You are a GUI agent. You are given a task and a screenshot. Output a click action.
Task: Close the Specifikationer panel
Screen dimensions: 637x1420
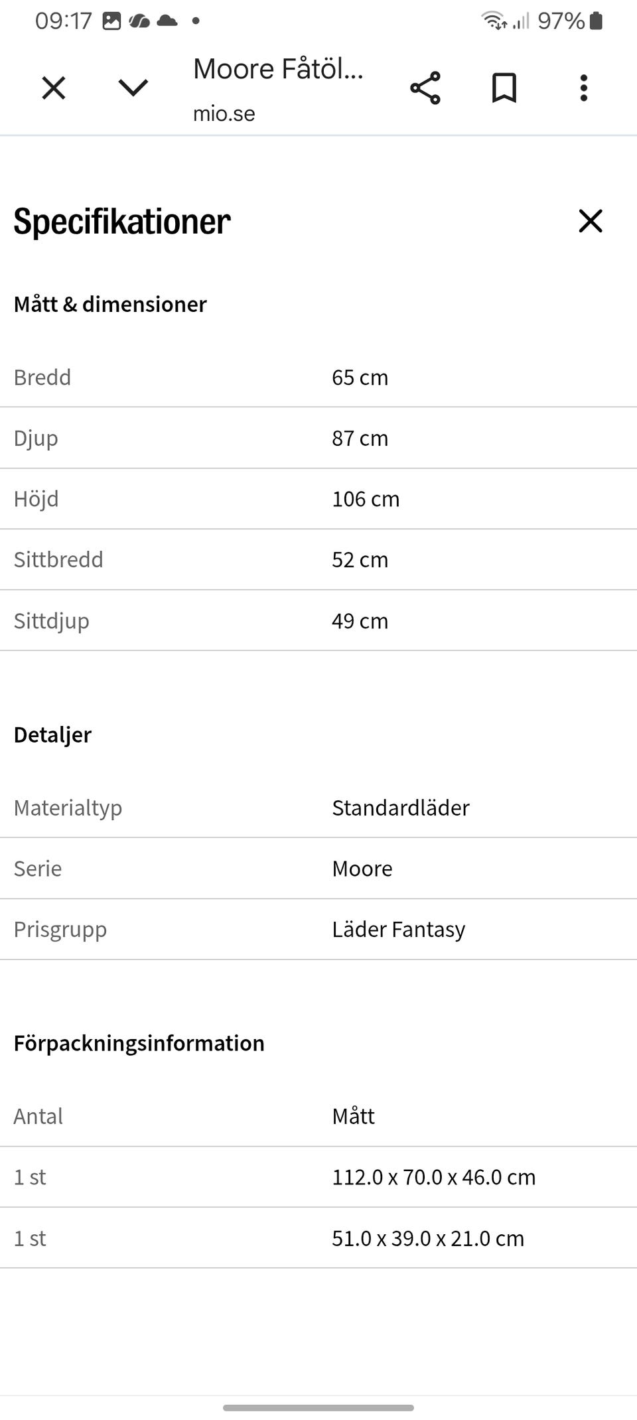point(590,221)
